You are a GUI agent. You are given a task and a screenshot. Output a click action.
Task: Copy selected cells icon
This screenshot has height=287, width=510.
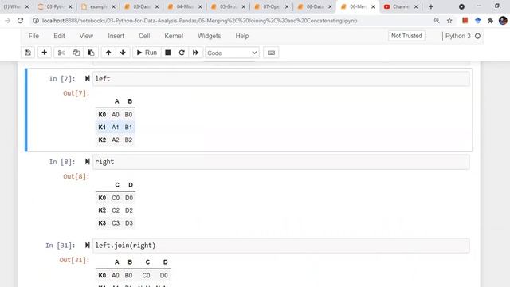[x=76, y=53]
